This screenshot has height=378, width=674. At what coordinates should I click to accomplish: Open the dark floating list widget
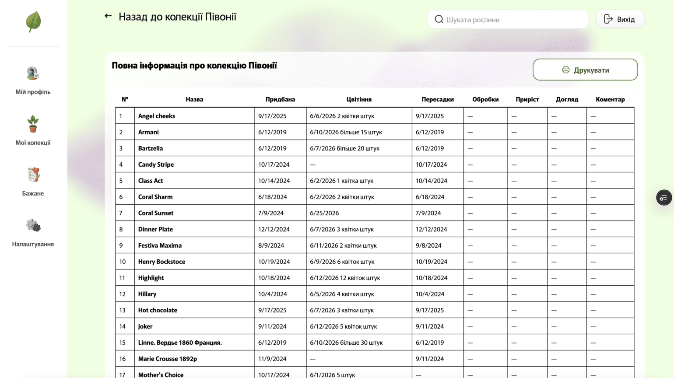pyautogui.click(x=664, y=198)
